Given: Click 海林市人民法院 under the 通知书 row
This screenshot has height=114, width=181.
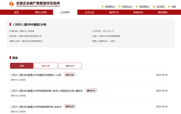Looking at the screenshot, I should tap(18, 96).
